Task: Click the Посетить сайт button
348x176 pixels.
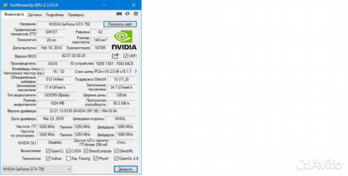Action: (120, 24)
